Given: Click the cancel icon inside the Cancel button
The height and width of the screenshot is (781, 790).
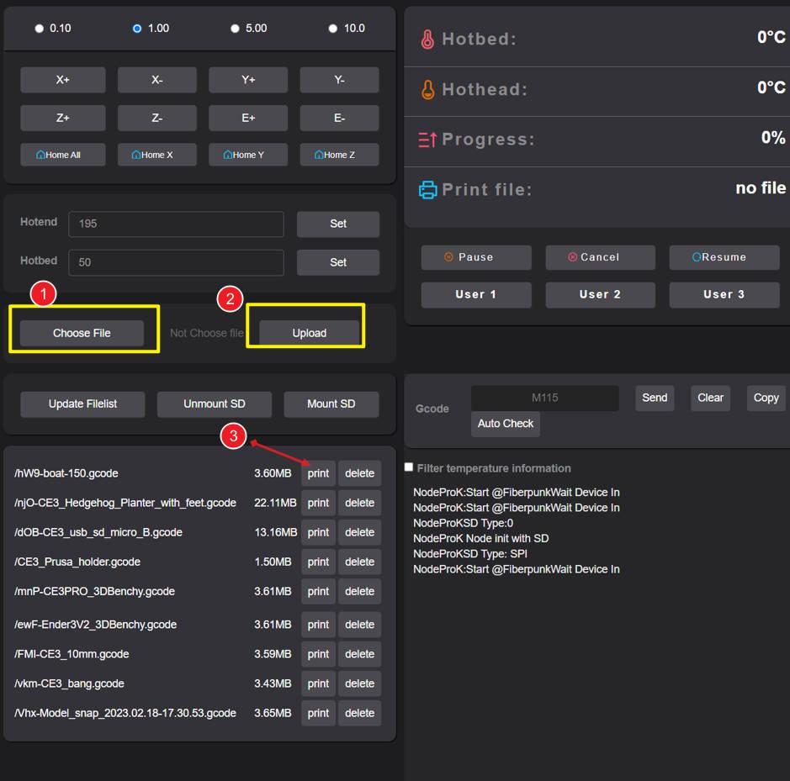Looking at the screenshot, I should point(571,257).
